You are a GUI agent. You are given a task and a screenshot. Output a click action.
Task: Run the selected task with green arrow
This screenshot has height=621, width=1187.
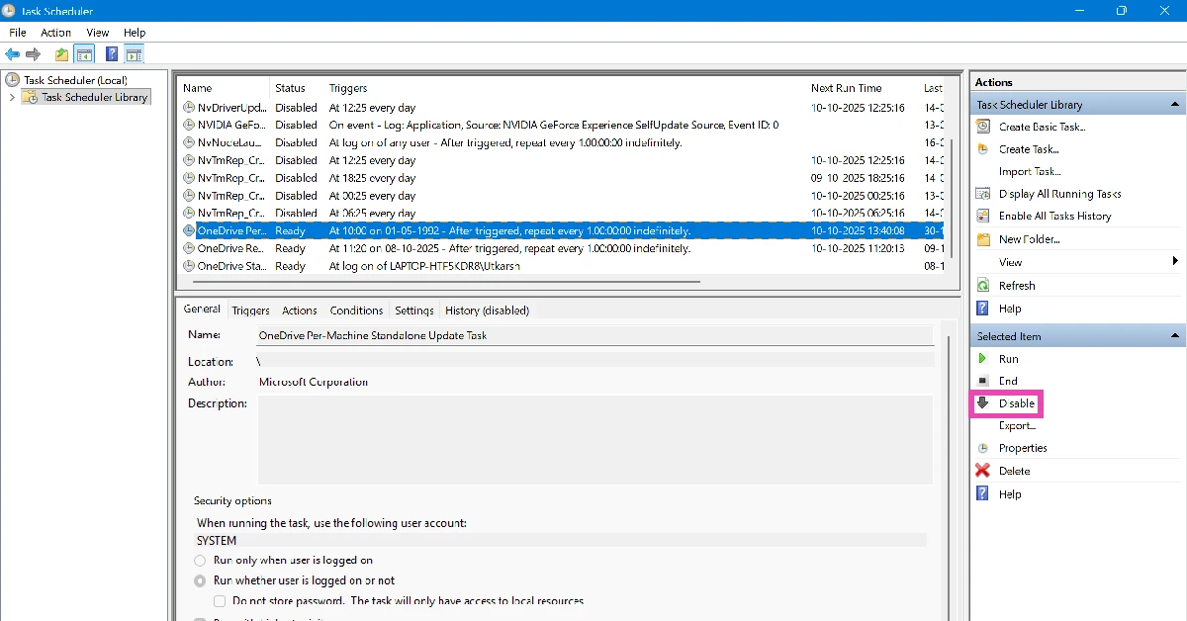tap(1008, 359)
